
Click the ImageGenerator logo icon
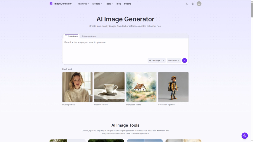coord(51,4)
